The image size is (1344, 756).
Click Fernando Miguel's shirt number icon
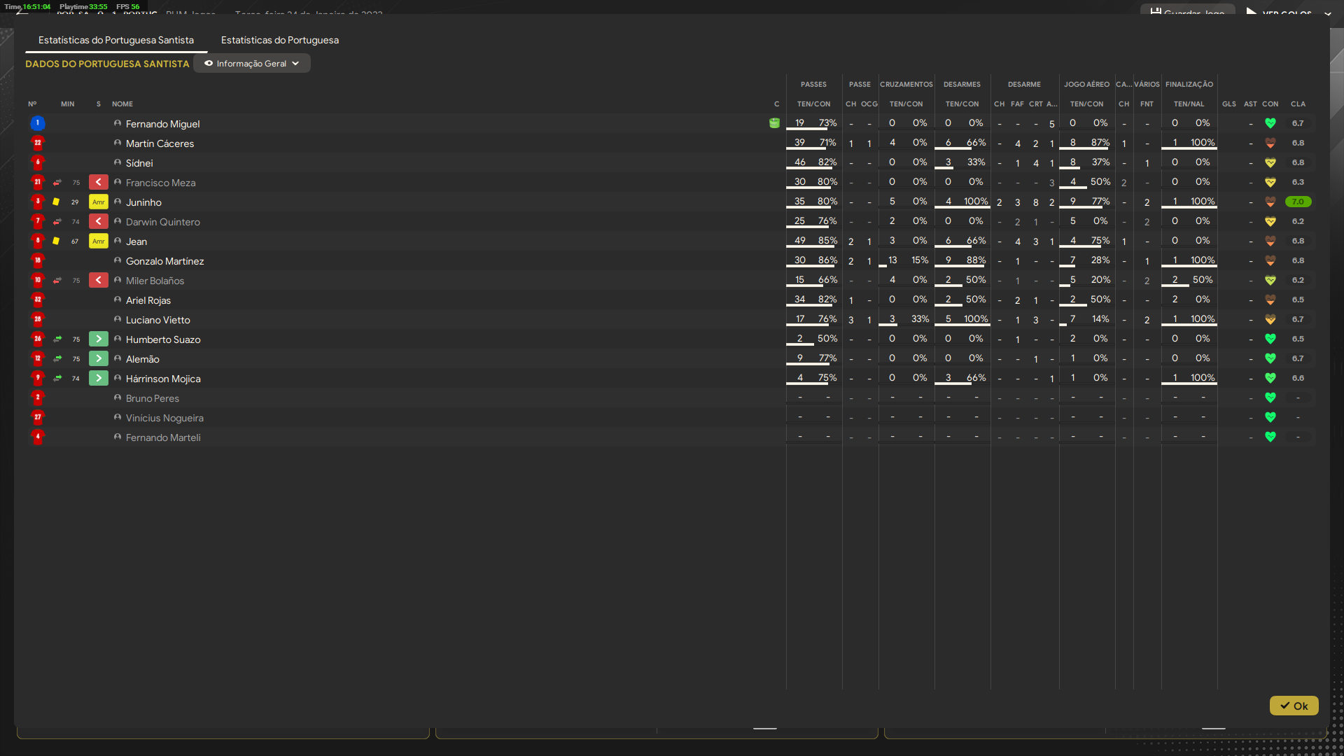38,123
